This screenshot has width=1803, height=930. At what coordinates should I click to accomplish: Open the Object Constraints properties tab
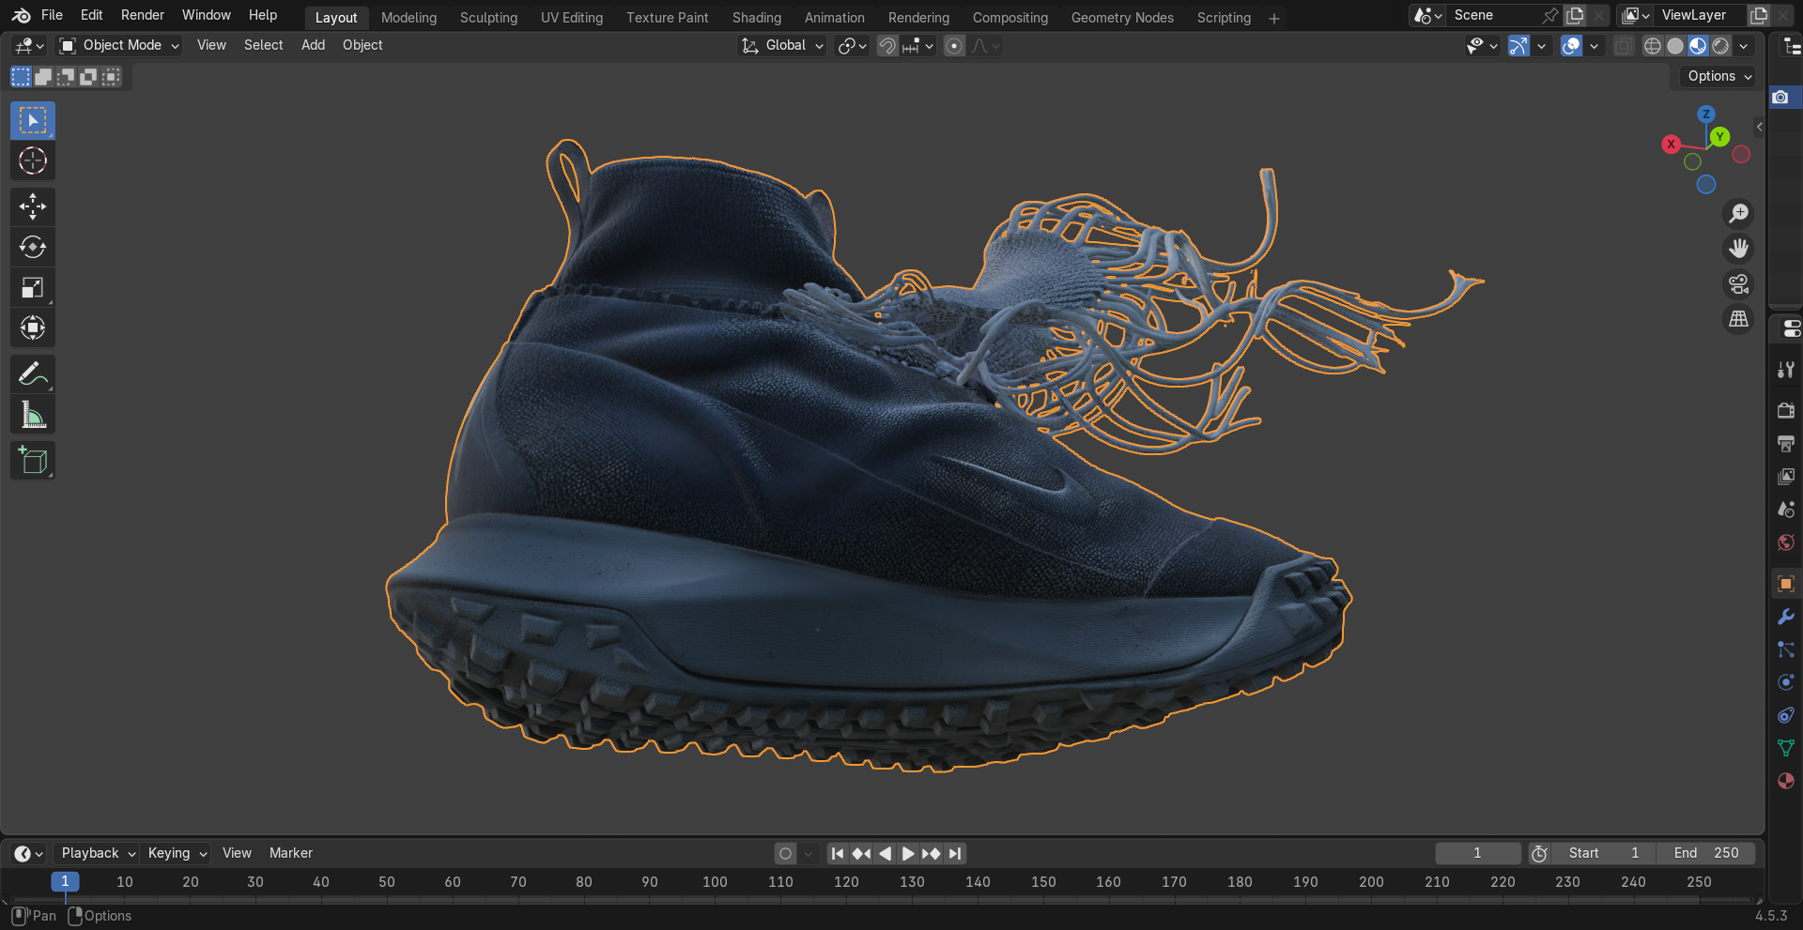(1786, 715)
